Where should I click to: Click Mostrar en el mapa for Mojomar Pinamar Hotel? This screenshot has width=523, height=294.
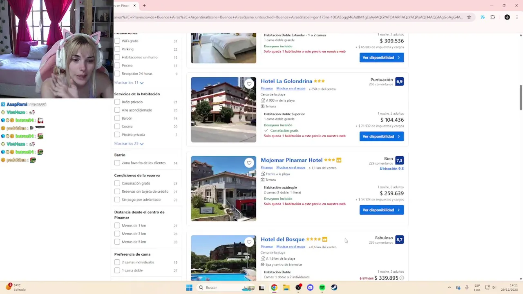(291, 167)
